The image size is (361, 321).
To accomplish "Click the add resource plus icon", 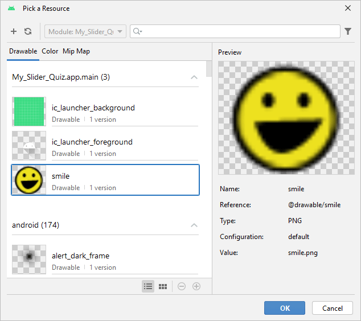I will [14, 32].
